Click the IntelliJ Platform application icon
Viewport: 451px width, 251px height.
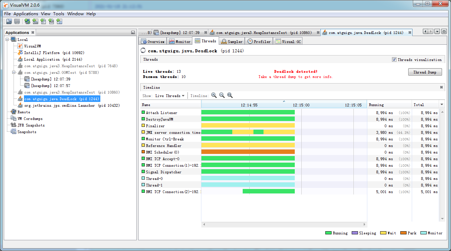click(x=20, y=53)
